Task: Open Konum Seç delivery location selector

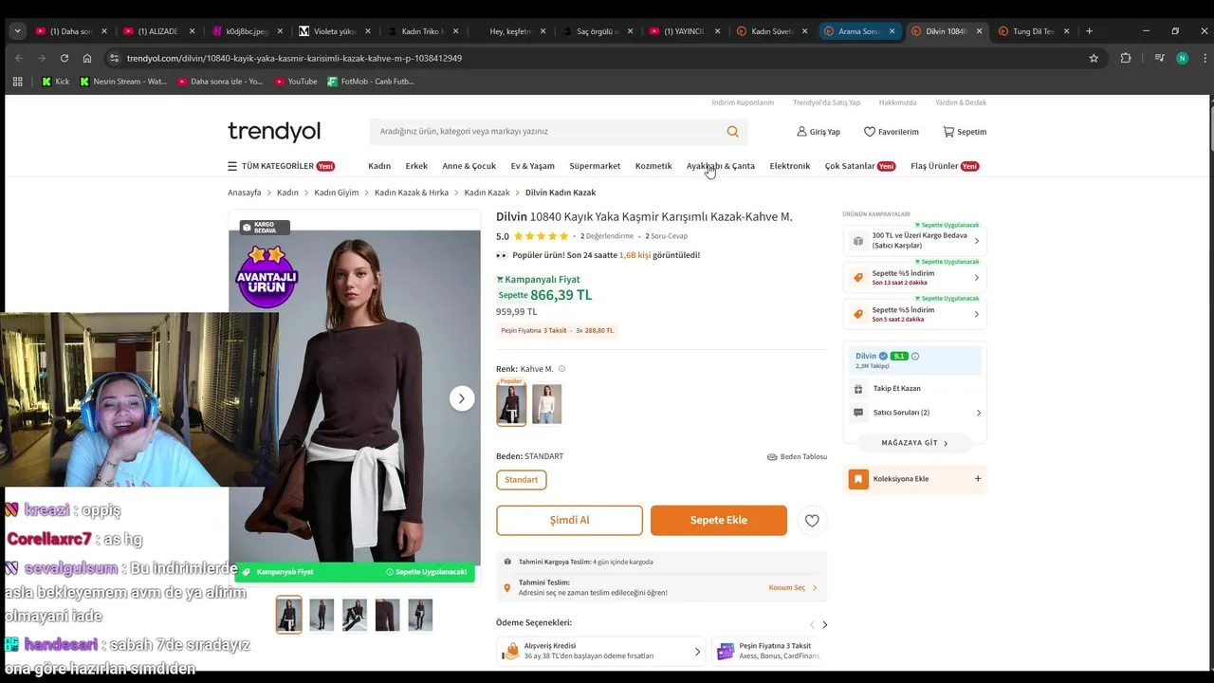Action: (793, 588)
